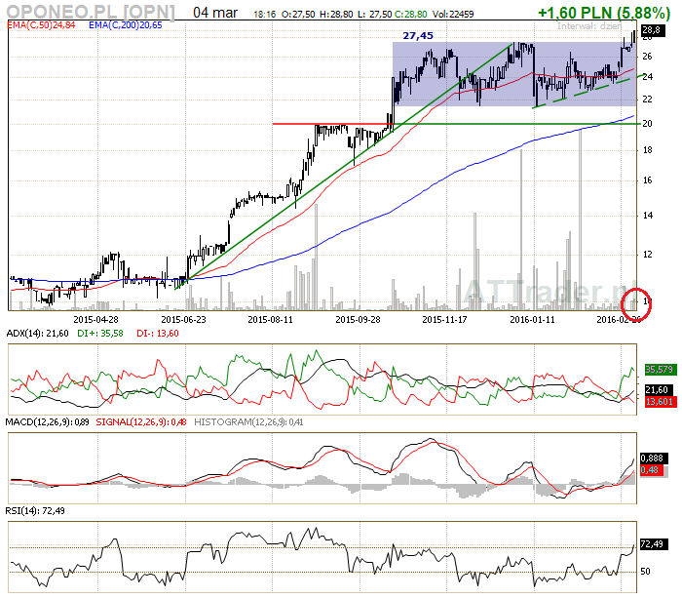Click the SIGNAL(12,26,9): 0,48 label
682x598 pixels.
[x=141, y=422]
